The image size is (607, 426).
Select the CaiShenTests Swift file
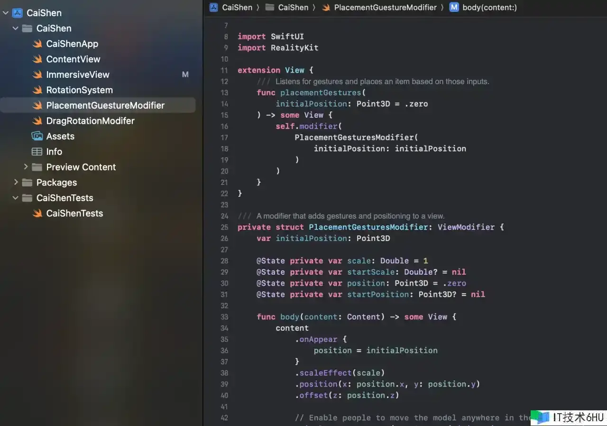coord(74,213)
